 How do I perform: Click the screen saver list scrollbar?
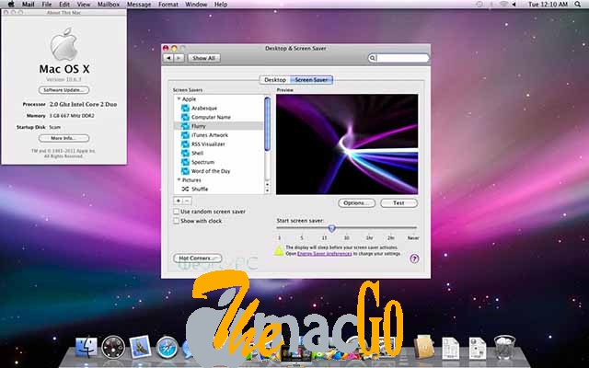268,124
